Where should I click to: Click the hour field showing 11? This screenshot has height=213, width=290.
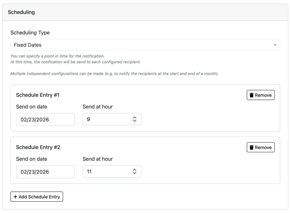tap(106, 172)
